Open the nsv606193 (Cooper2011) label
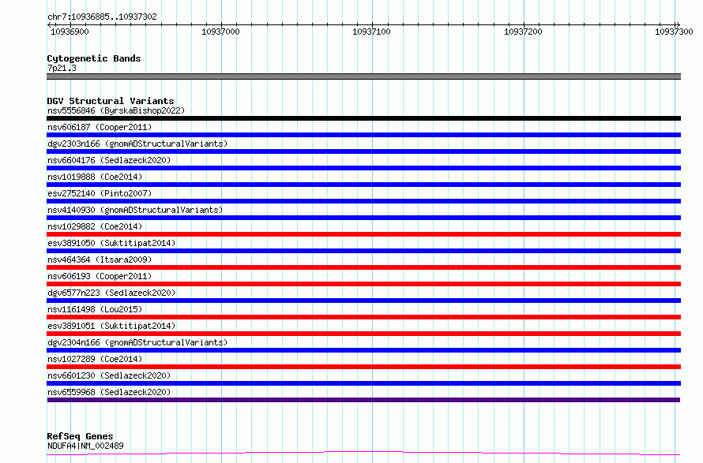The height and width of the screenshot is (463, 703). click(x=100, y=276)
